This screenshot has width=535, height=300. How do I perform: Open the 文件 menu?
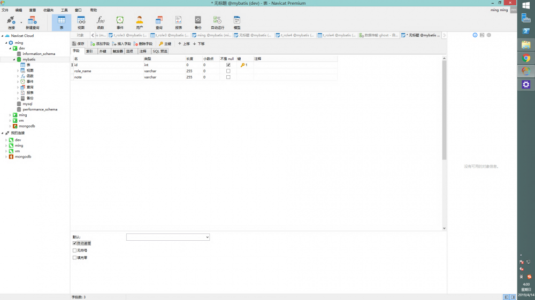[x=5, y=10]
